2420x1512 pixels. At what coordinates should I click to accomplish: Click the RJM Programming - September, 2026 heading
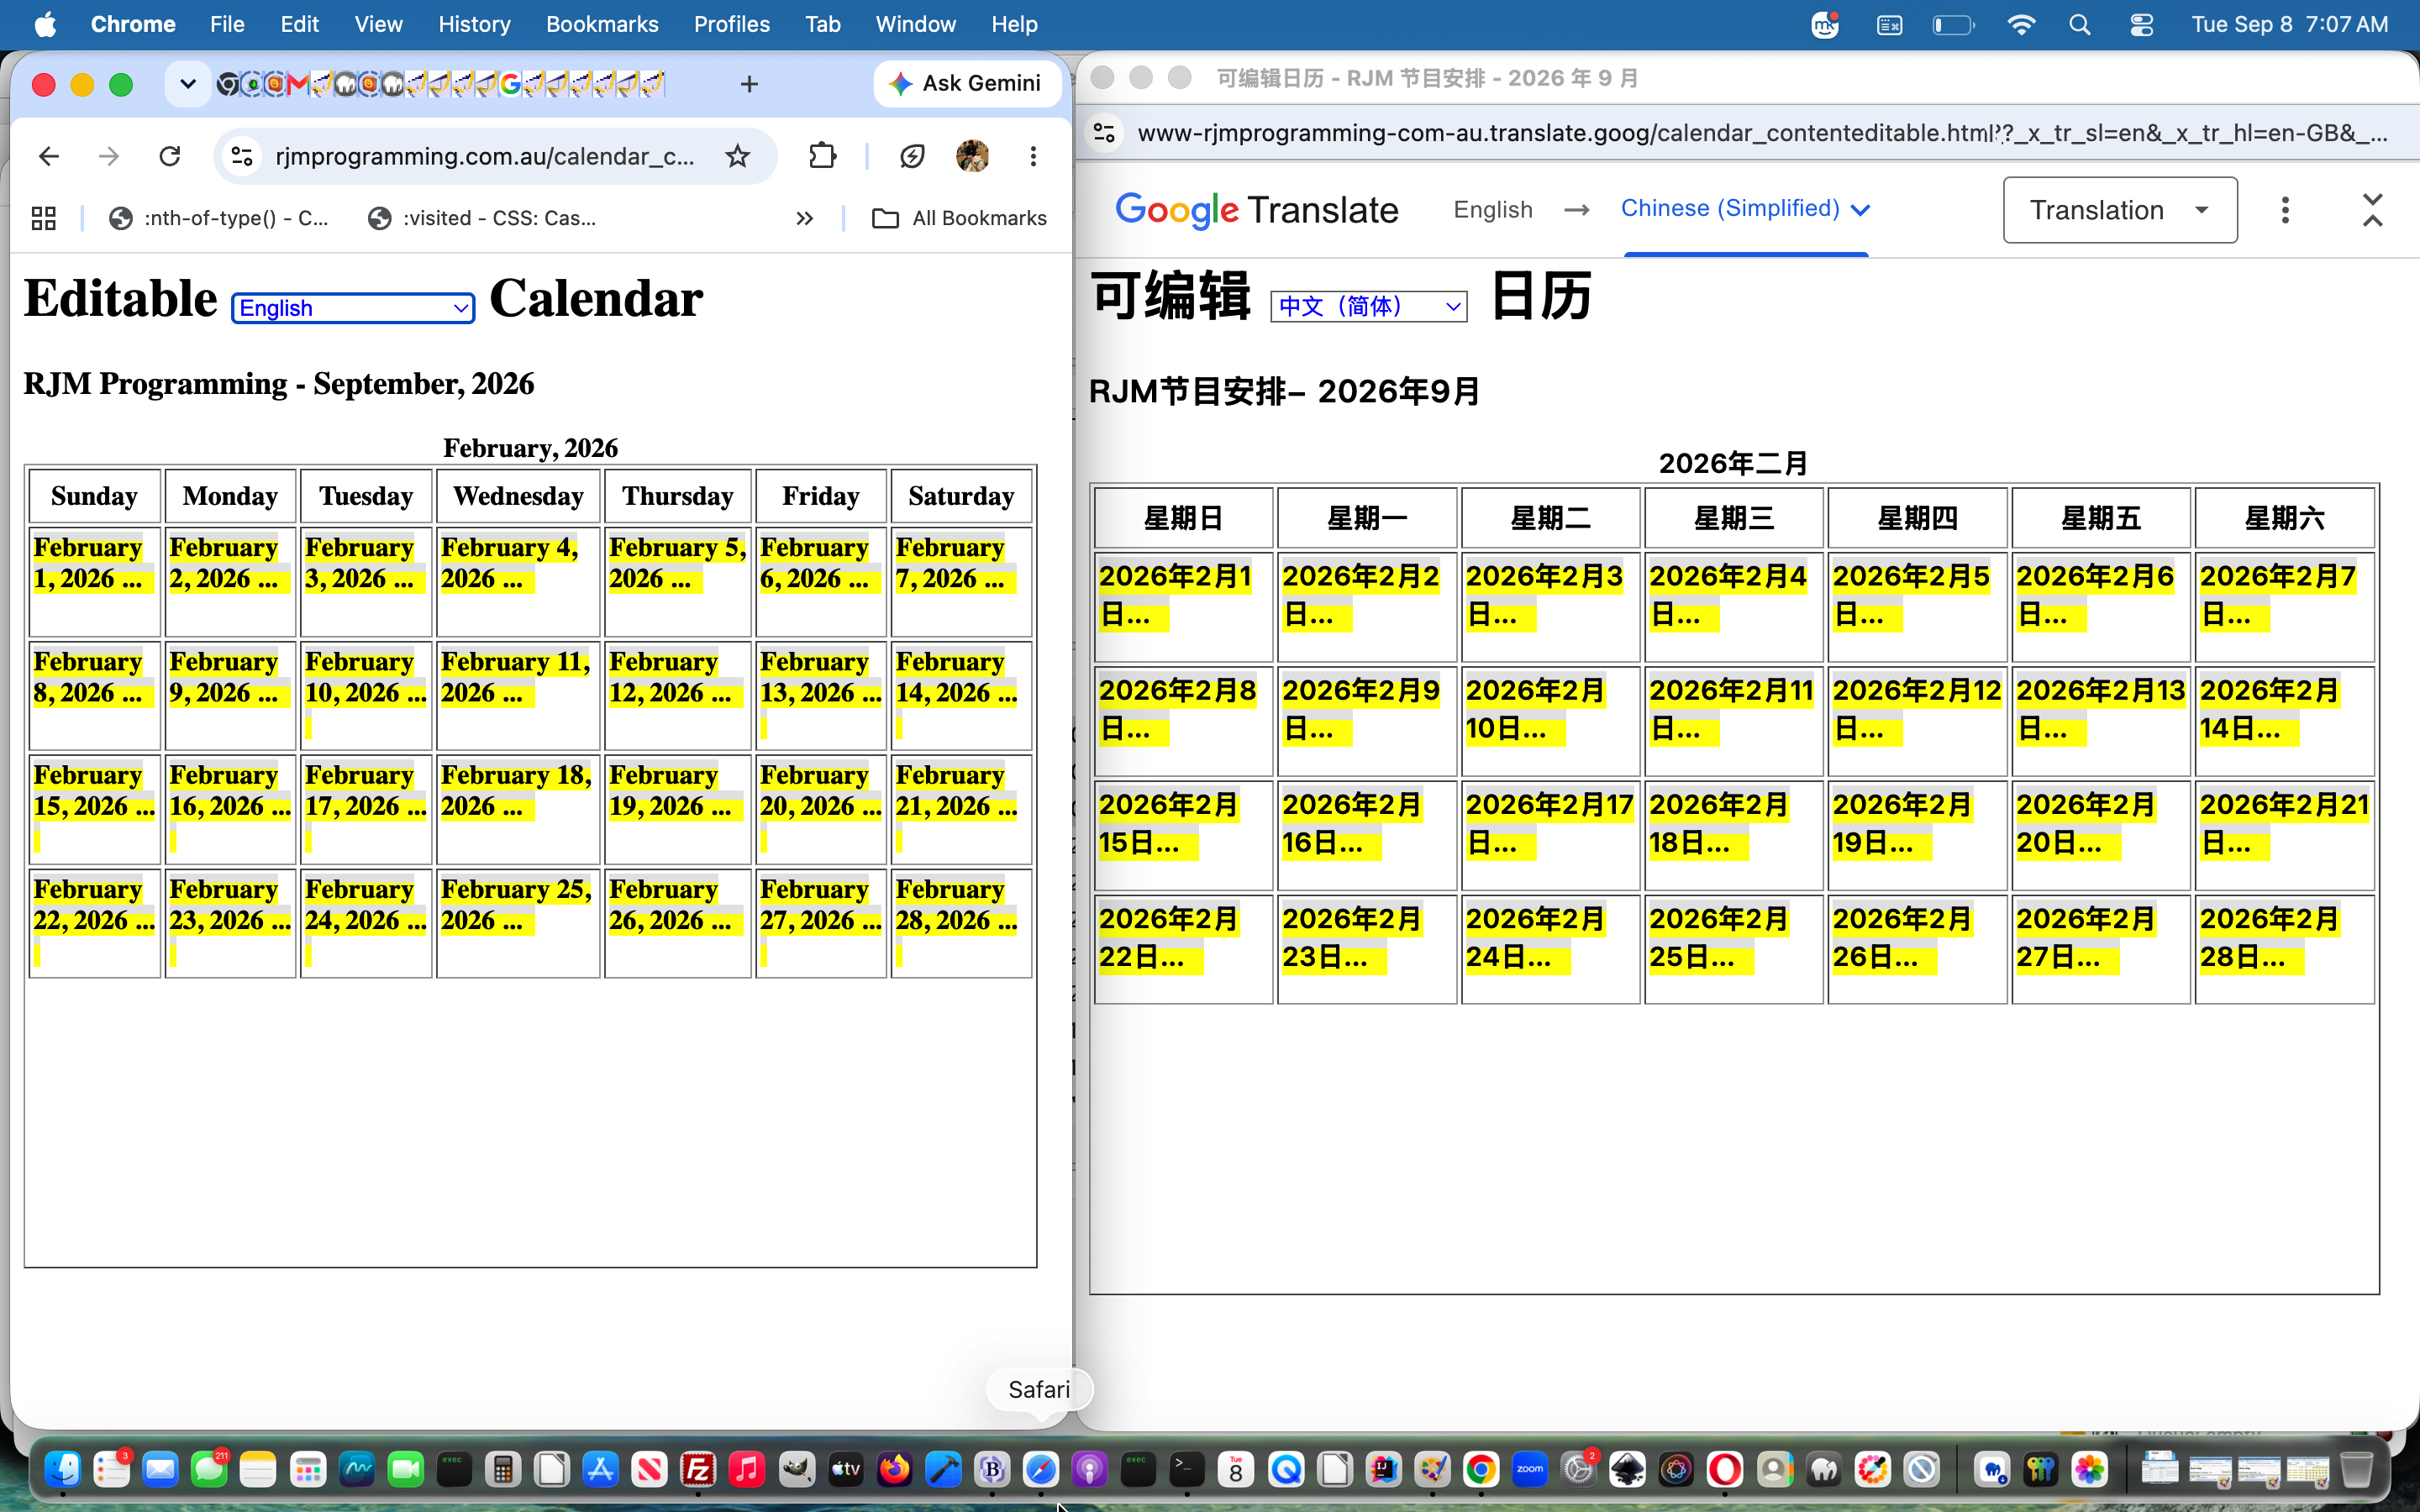(x=279, y=384)
